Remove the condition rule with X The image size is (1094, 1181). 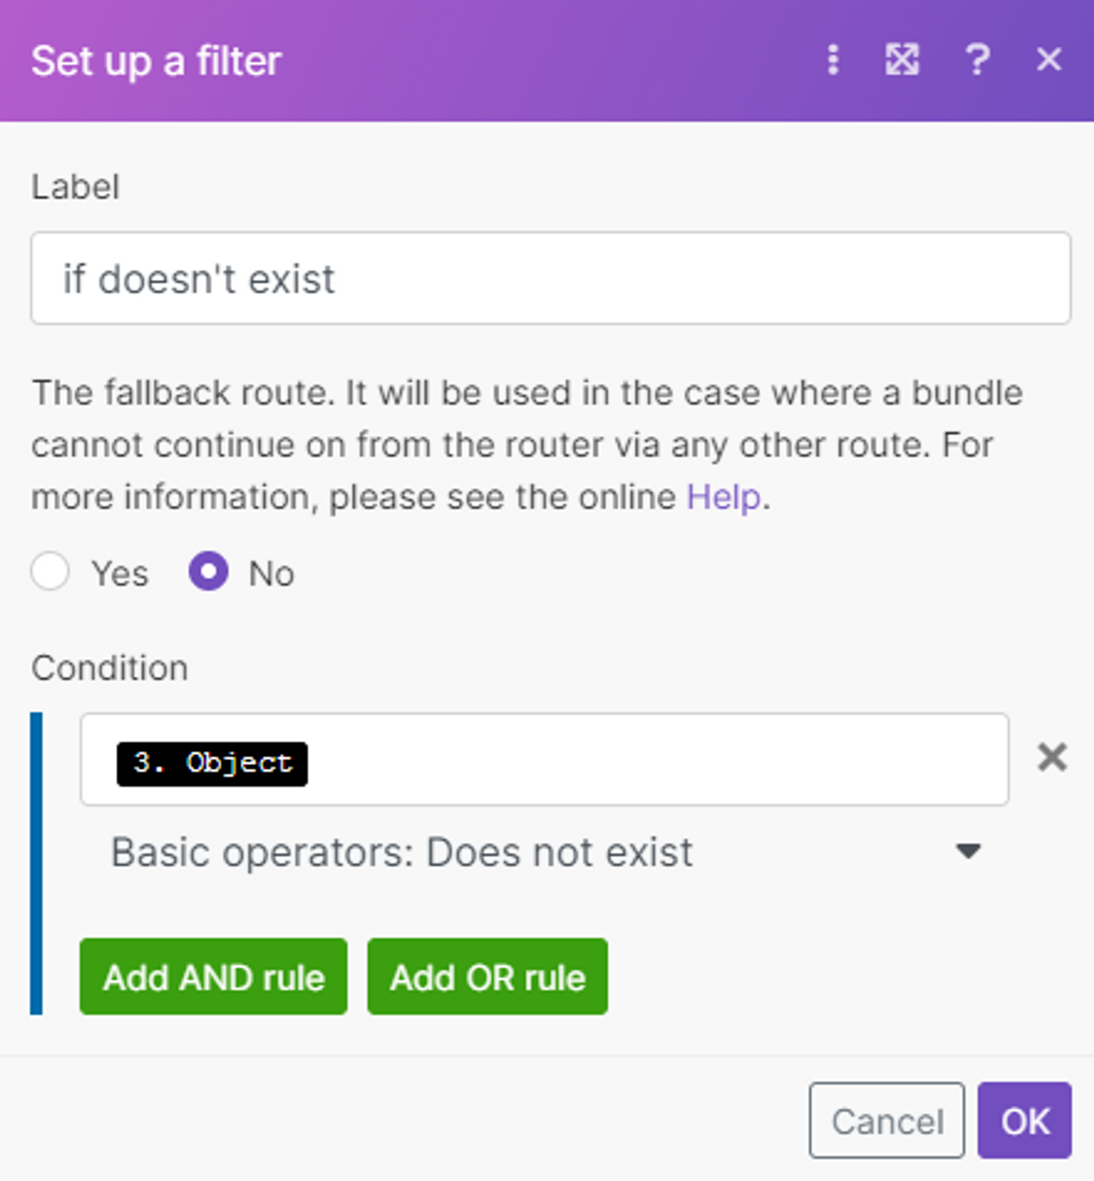(x=1052, y=758)
